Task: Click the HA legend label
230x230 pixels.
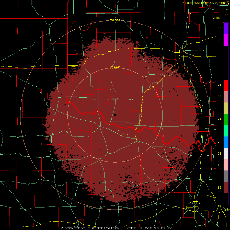Action: click(x=219, y=86)
